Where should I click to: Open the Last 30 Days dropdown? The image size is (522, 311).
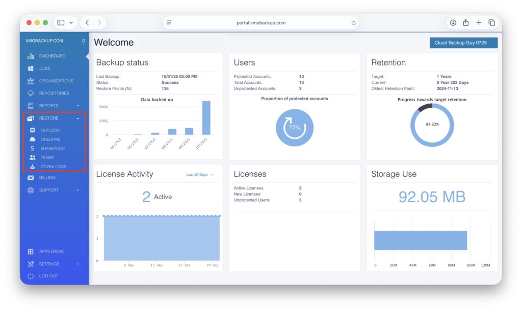pos(200,175)
